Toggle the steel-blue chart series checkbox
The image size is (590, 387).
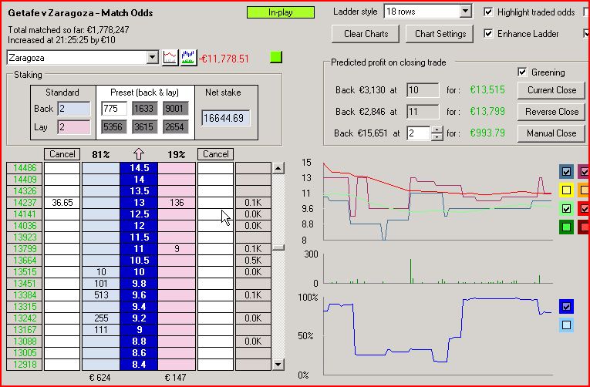(x=568, y=171)
